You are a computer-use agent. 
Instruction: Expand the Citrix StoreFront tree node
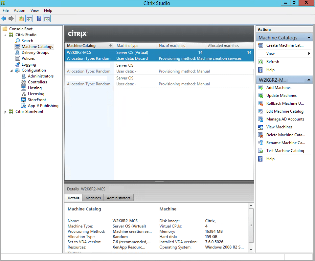point(6,112)
